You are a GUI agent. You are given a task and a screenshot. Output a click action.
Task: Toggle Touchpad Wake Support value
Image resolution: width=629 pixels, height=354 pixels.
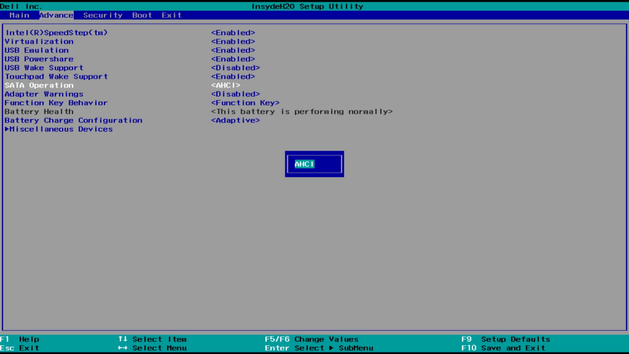coord(233,77)
